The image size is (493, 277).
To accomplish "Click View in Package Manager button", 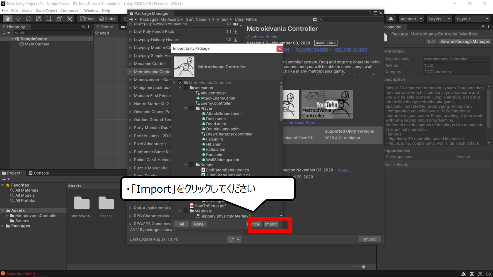I will coord(465,42).
